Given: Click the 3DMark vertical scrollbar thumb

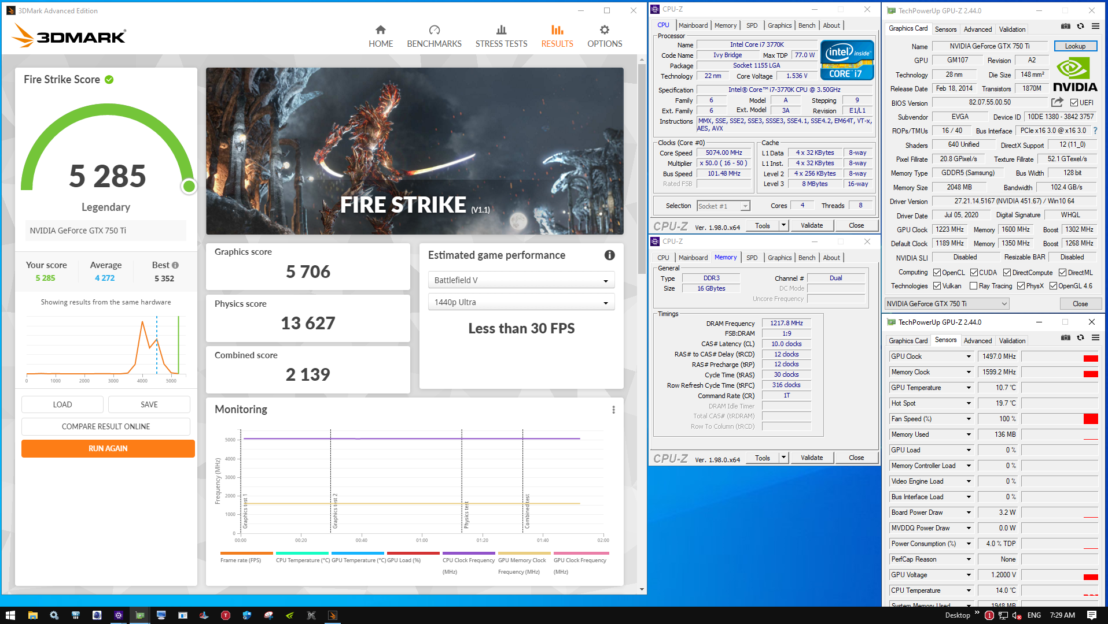Looking at the screenshot, I should (641, 169).
